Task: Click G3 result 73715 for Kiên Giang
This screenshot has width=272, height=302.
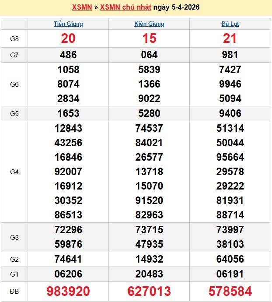Action: (x=149, y=230)
